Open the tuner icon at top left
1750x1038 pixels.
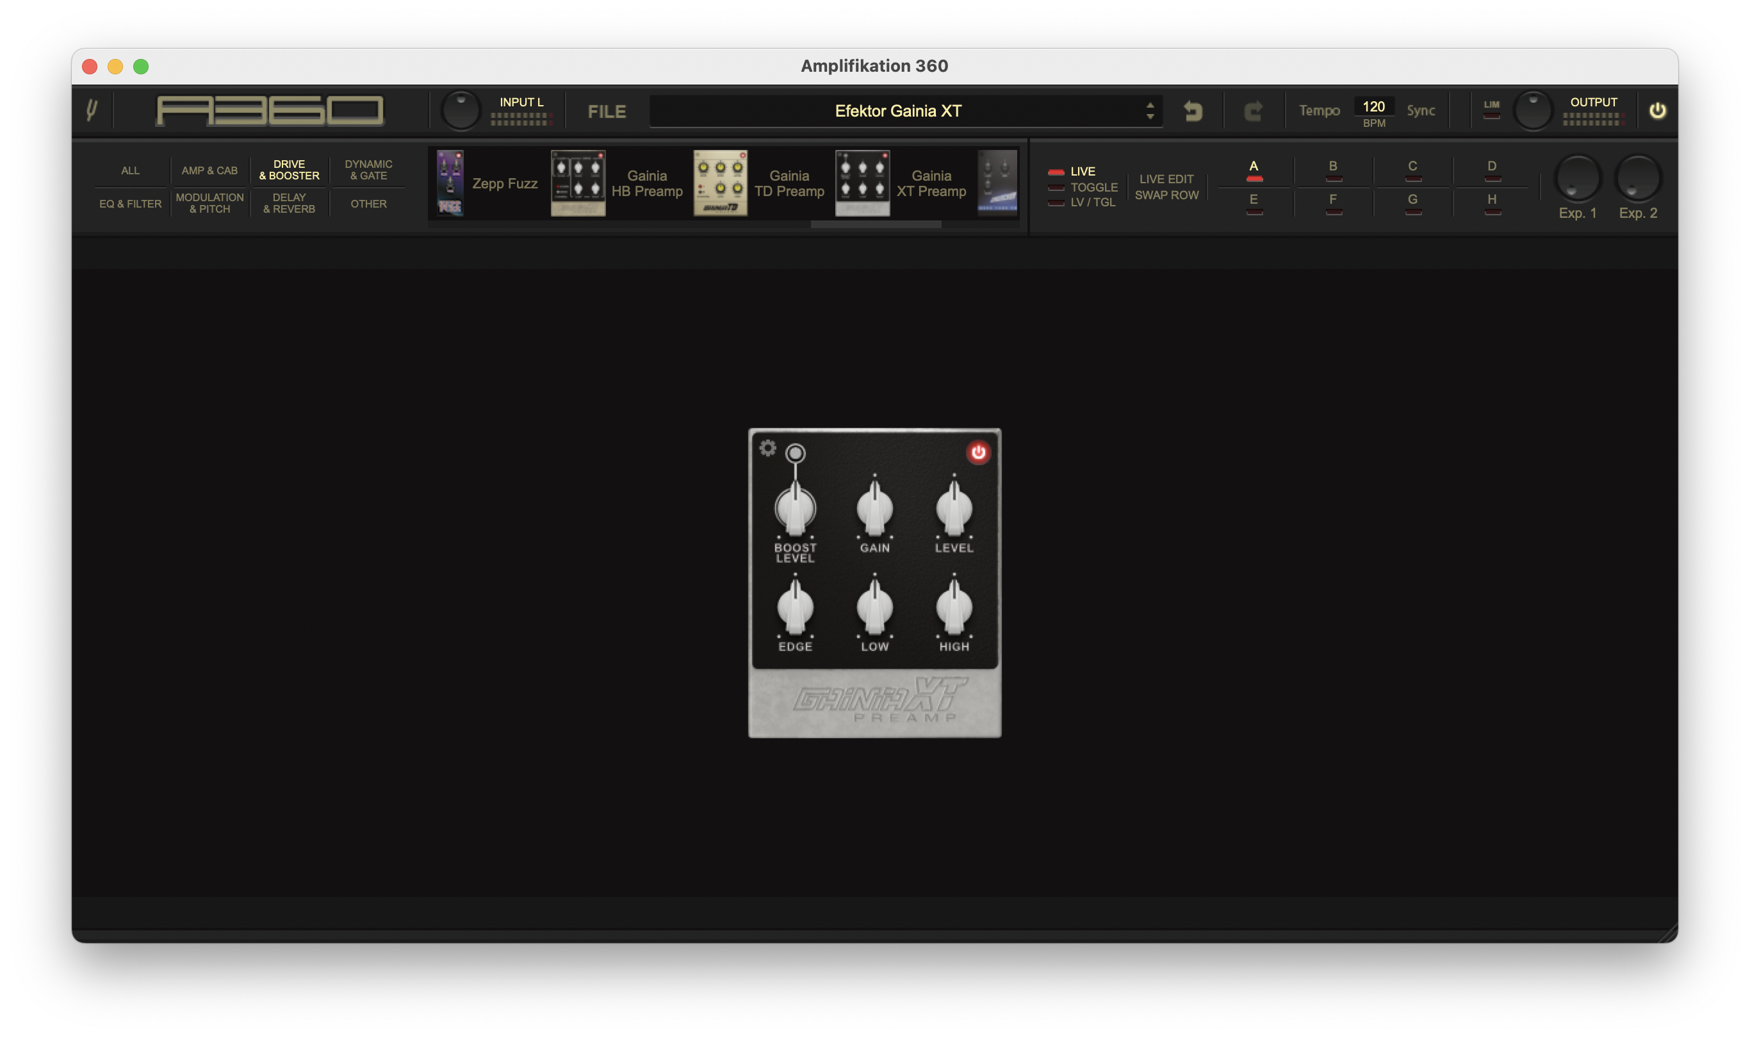pyautogui.click(x=92, y=110)
